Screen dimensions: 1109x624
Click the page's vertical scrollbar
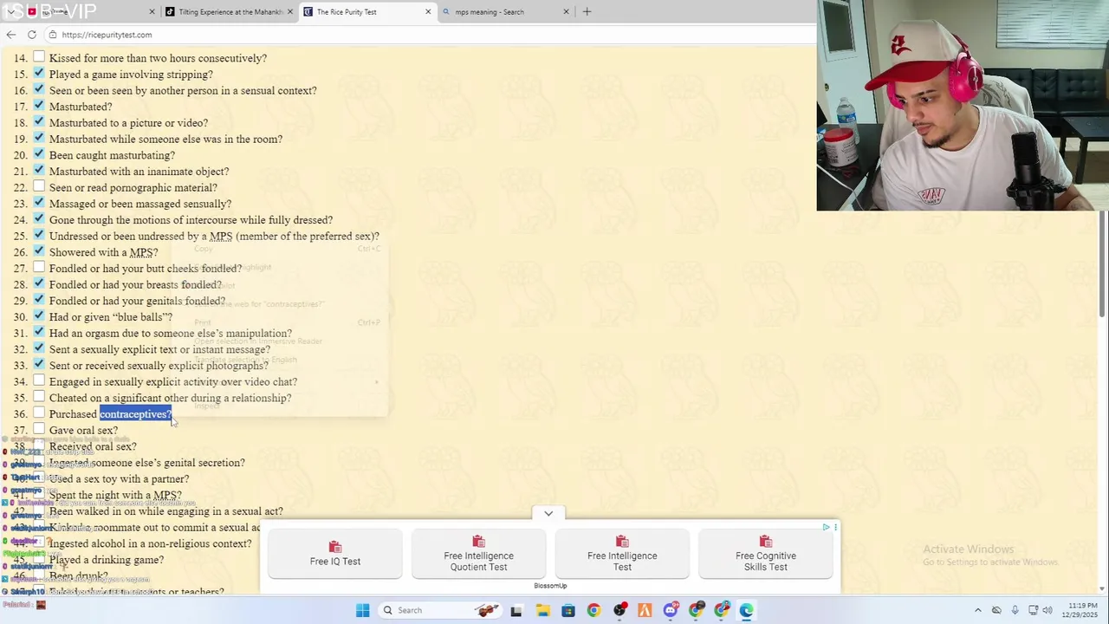tap(1103, 264)
